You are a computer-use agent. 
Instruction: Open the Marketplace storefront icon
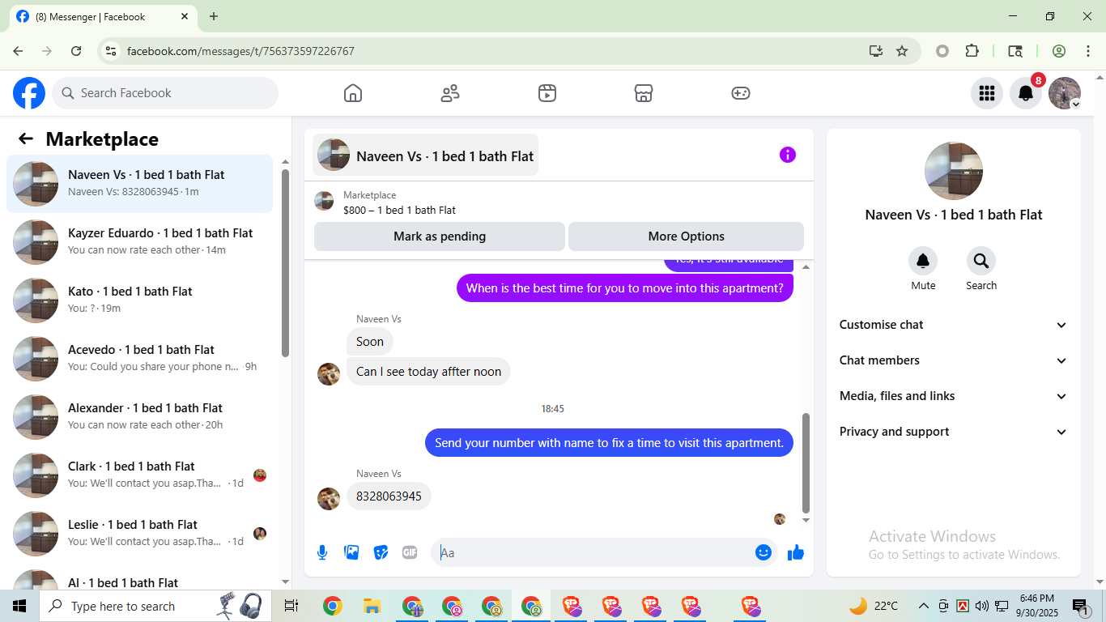click(x=644, y=93)
